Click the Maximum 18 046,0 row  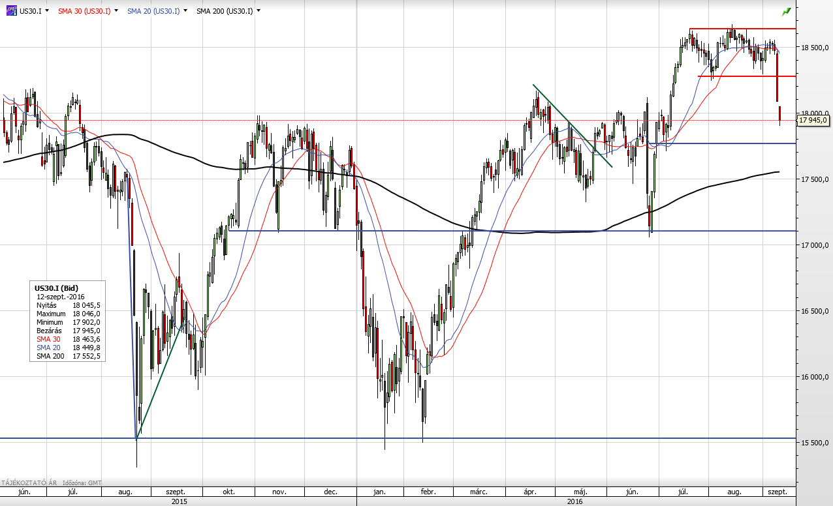pos(67,314)
